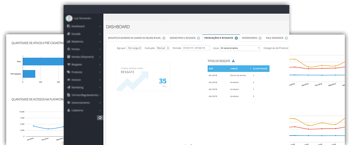Expand the Vendas (Shipment) sidebar menu
Image resolution: width=351 pixels, height=145 pixels.
[x=83, y=57]
